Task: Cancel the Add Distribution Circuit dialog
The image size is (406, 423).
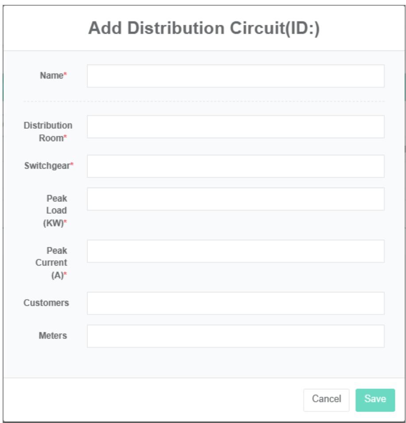Action: [x=326, y=400]
